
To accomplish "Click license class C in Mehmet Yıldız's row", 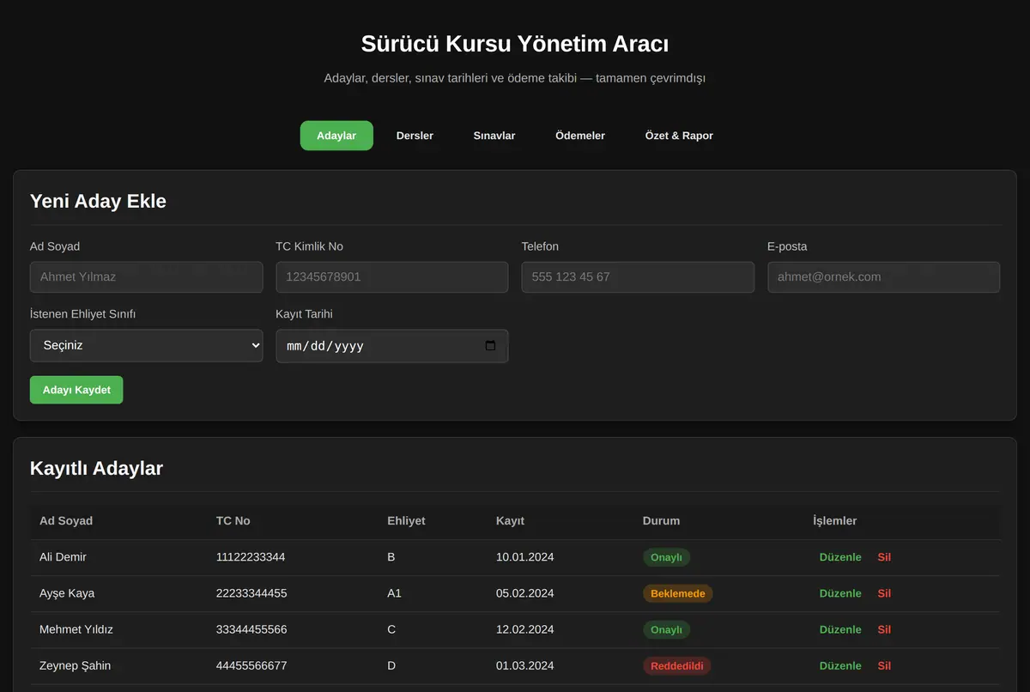I will coord(391,629).
